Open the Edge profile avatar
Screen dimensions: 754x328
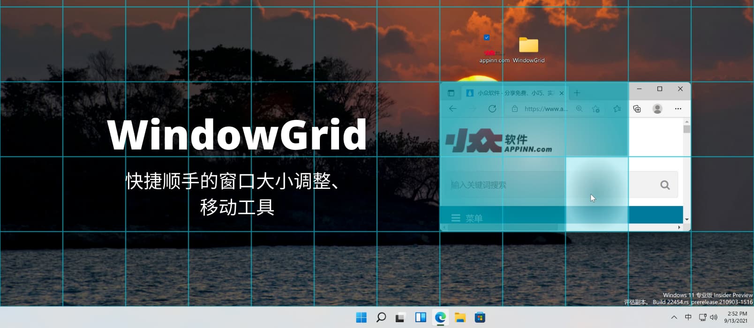coord(657,109)
